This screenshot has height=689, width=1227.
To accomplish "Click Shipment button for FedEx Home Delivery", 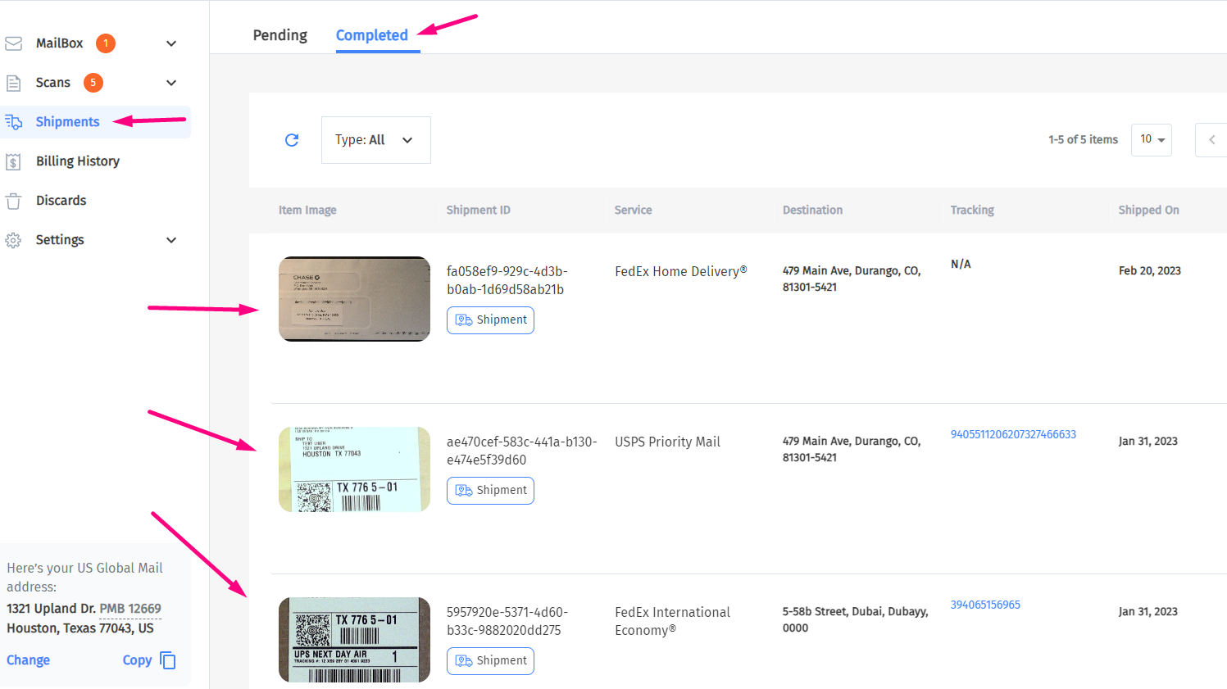I will coord(490,320).
